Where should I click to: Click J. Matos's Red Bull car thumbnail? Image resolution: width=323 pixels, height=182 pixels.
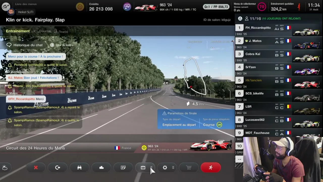(306, 45)
